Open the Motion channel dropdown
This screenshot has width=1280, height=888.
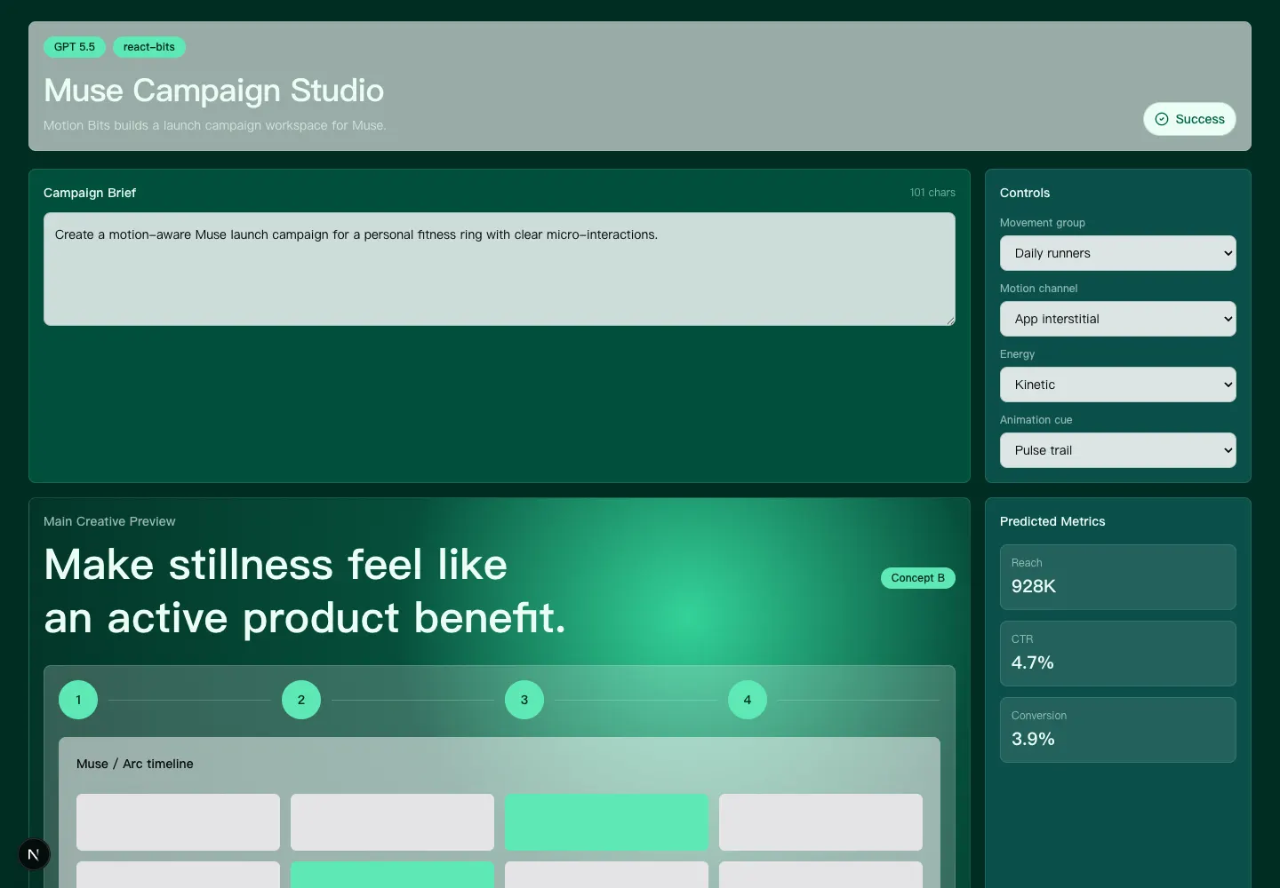[x=1117, y=319]
